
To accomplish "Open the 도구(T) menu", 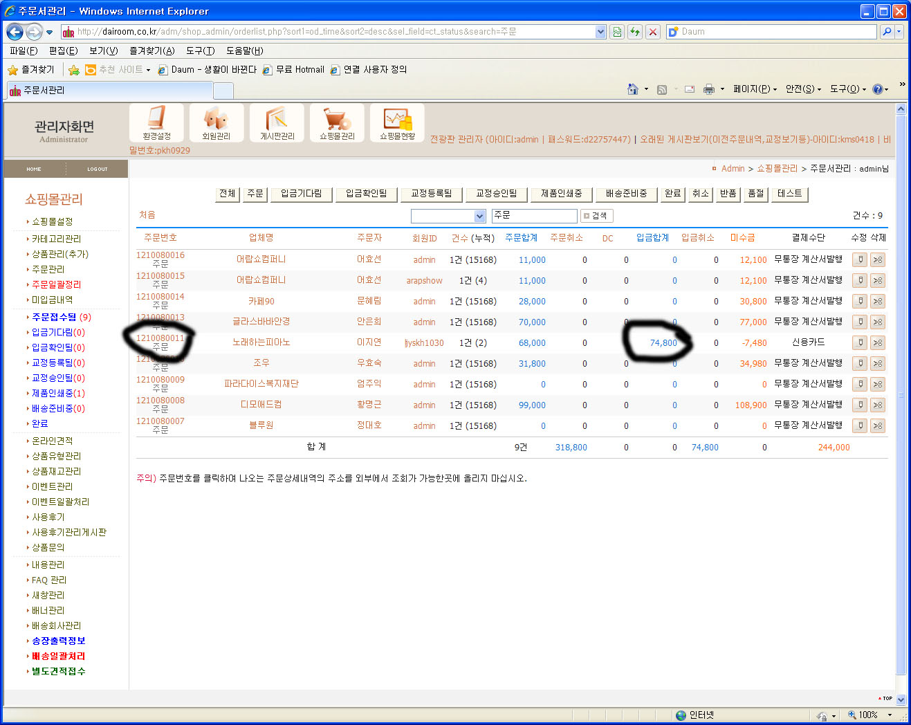I will tap(200, 51).
